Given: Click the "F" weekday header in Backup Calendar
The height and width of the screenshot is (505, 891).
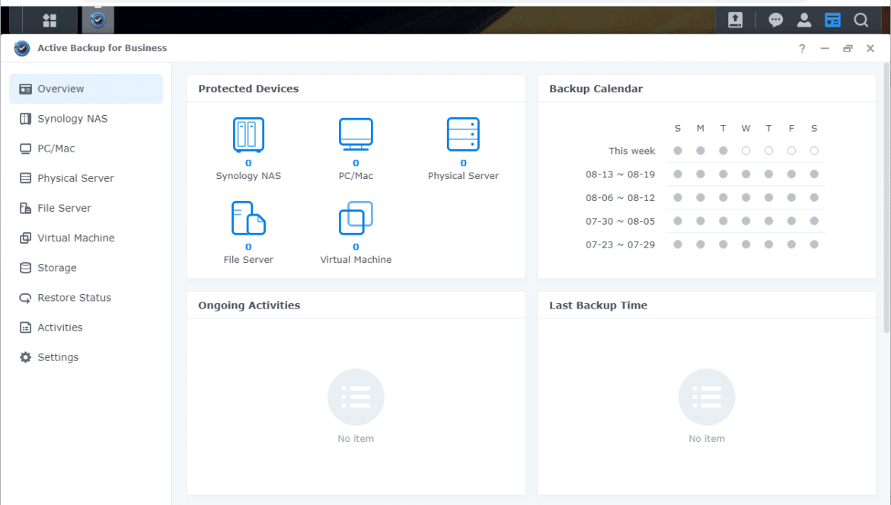Looking at the screenshot, I should tap(791, 129).
